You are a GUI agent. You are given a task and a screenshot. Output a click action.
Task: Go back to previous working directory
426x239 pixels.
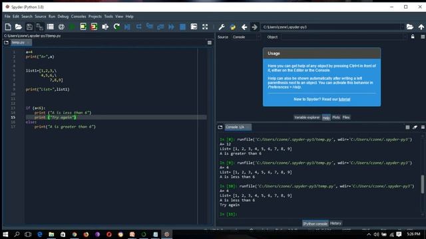click(x=244, y=27)
